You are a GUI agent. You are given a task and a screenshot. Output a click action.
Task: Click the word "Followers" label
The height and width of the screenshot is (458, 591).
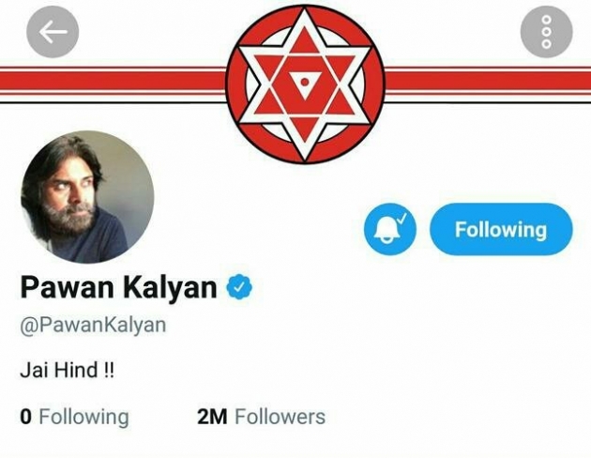[x=280, y=417]
